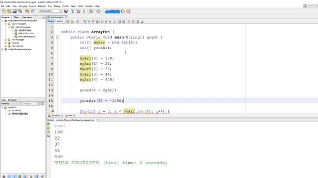
Task: Click the Last Edit editor toolbar icon
Action: (68, 21)
